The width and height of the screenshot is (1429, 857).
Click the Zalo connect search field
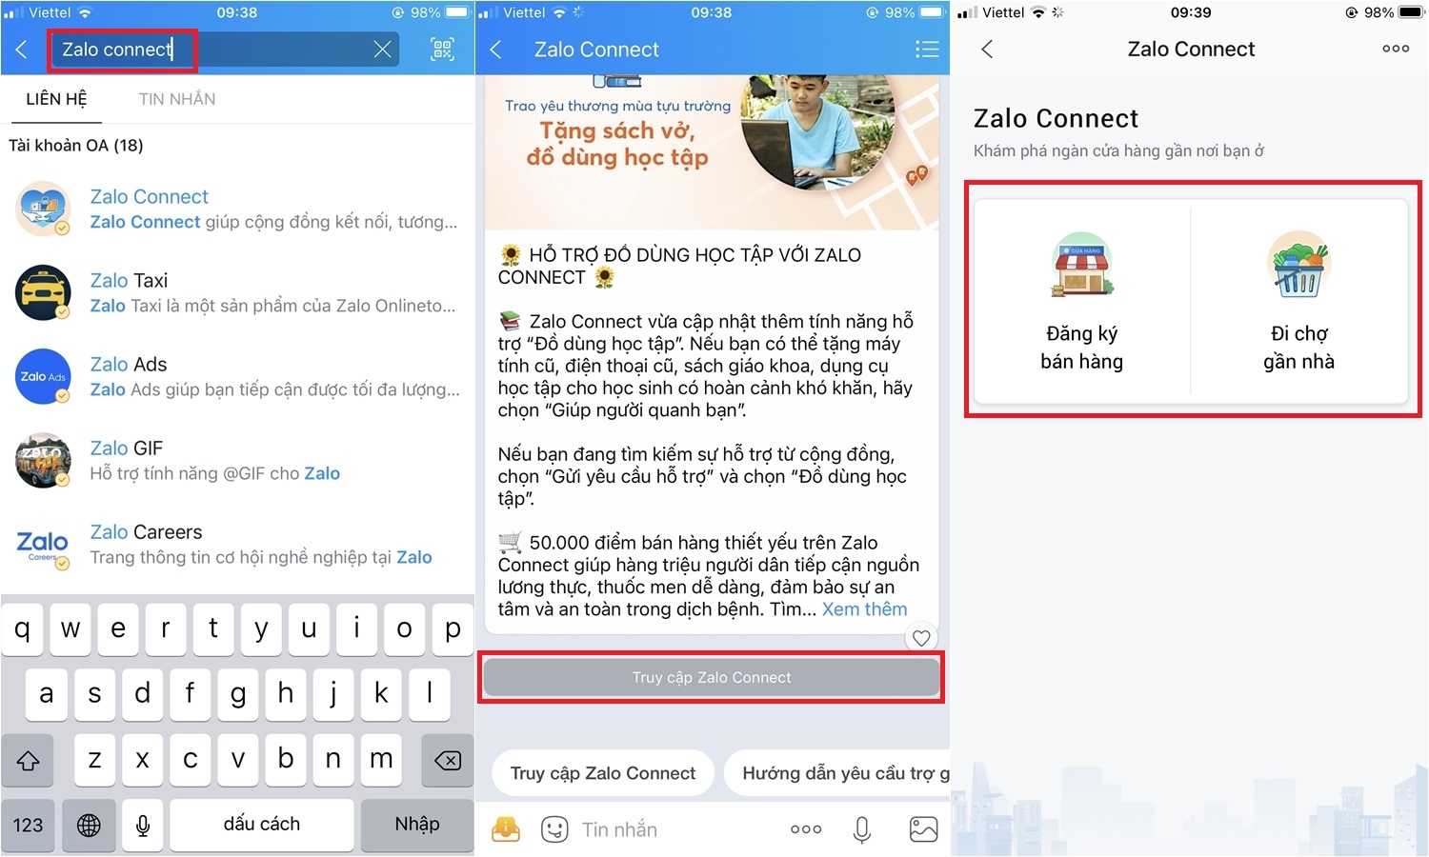(x=224, y=50)
